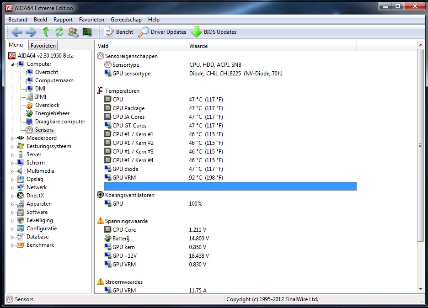The width and height of the screenshot is (428, 308).
Task: Select the GPU fan 100% row
Action: [x=230, y=204]
